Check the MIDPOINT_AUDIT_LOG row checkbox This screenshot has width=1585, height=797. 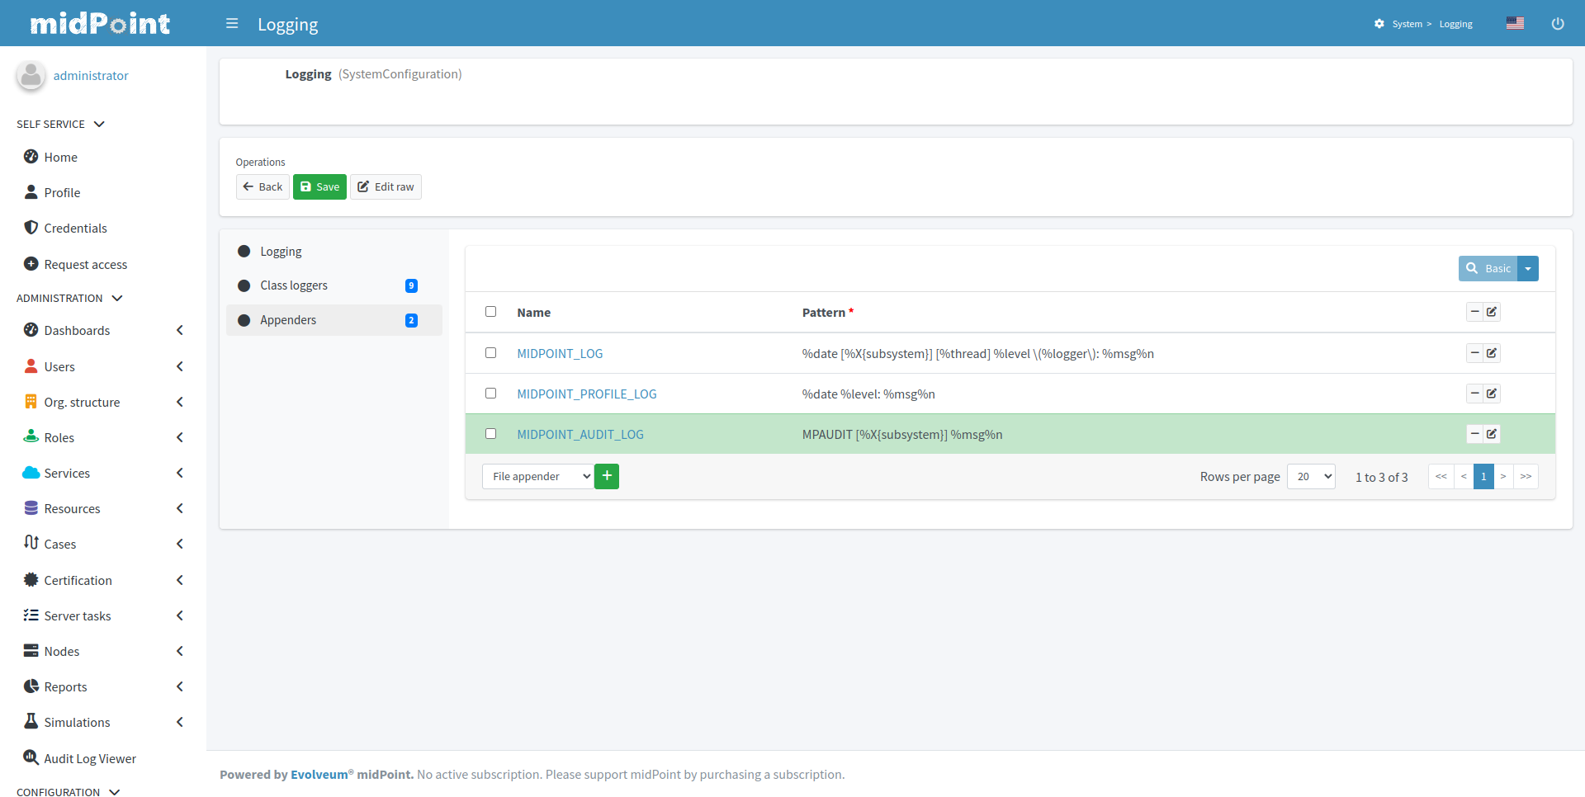[490, 434]
